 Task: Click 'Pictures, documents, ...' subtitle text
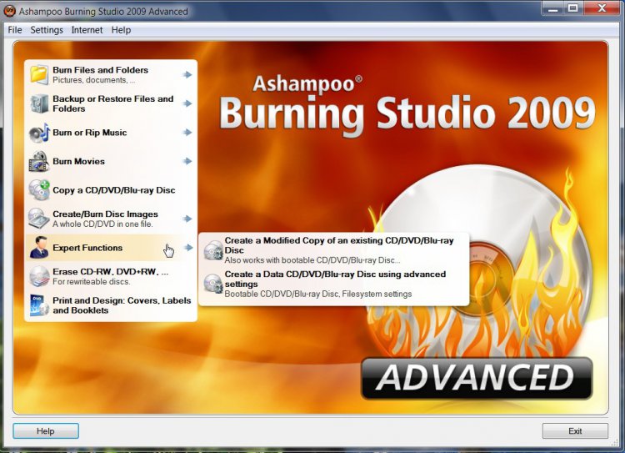[93, 80]
